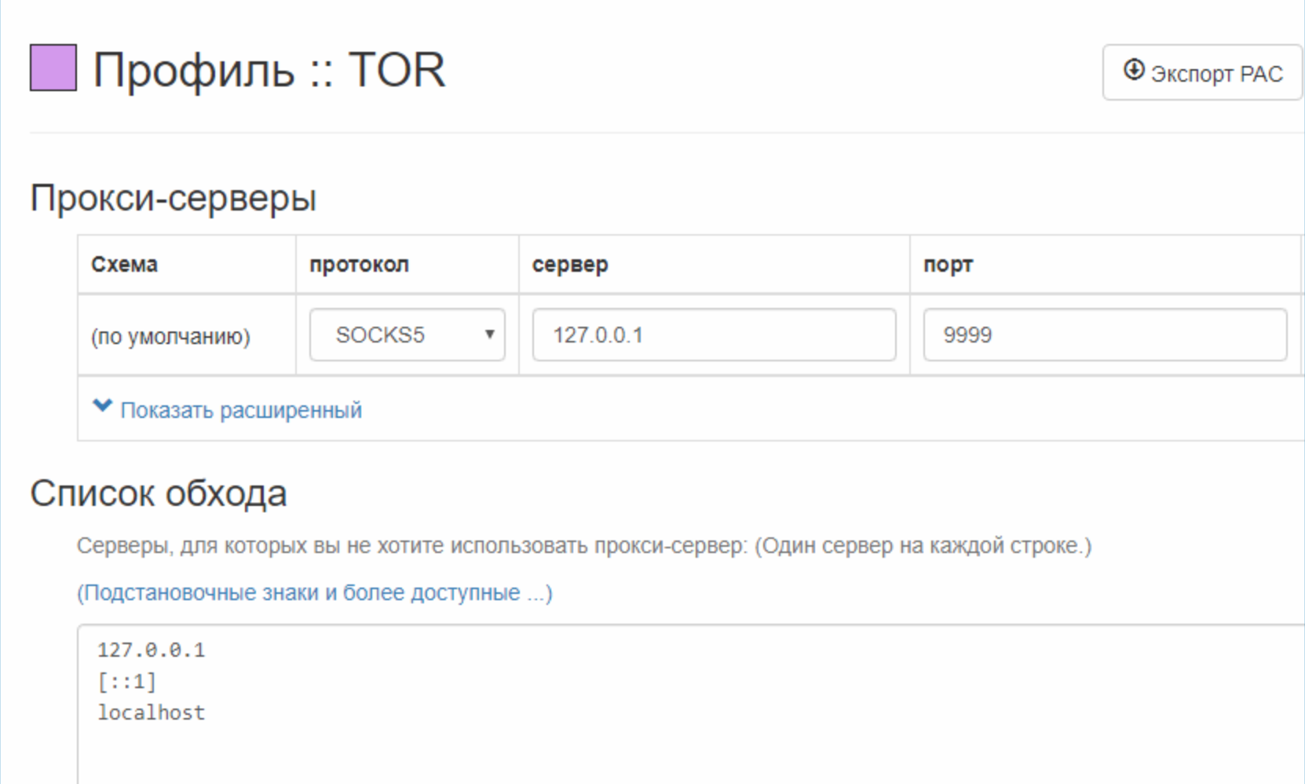This screenshot has width=1305, height=784.
Task: Click the Список обхода section heading
Action: pyautogui.click(x=158, y=493)
